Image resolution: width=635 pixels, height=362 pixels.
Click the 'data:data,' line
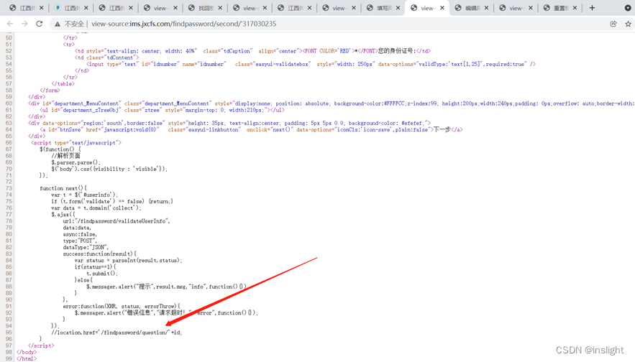pyautogui.click(x=77, y=228)
